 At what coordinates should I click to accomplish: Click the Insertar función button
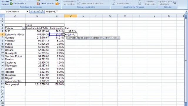click(x=5, y=3)
